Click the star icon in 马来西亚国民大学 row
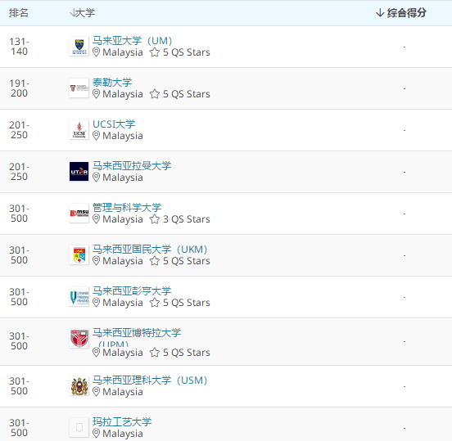 (155, 261)
